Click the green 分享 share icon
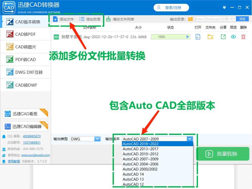The width and height of the screenshot is (252, 189). (223, 37)
